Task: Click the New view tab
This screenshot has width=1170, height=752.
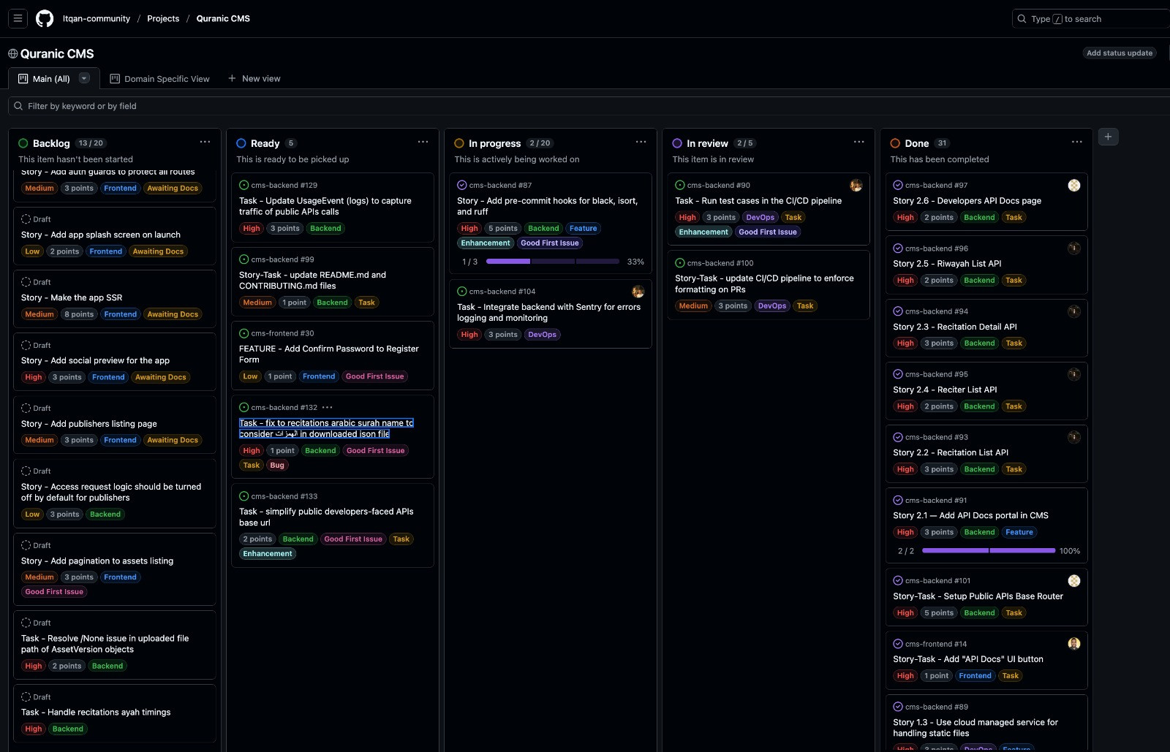Action: tap(254, 79)
